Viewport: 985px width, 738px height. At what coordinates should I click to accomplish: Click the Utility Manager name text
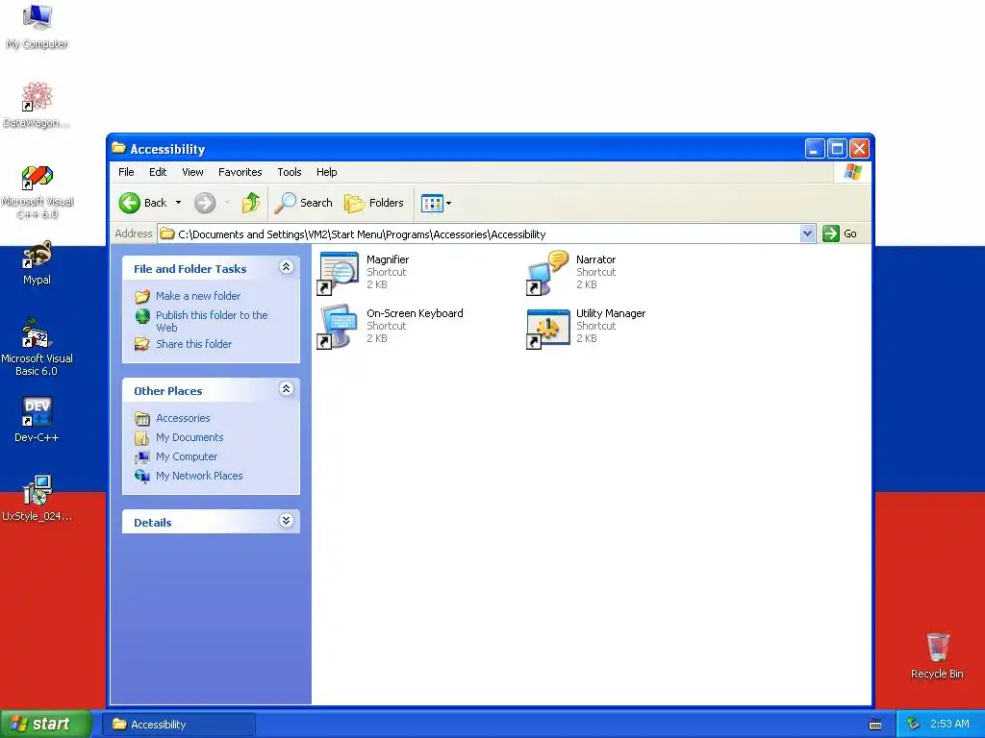pyautogui.click(x=611, y=313)
